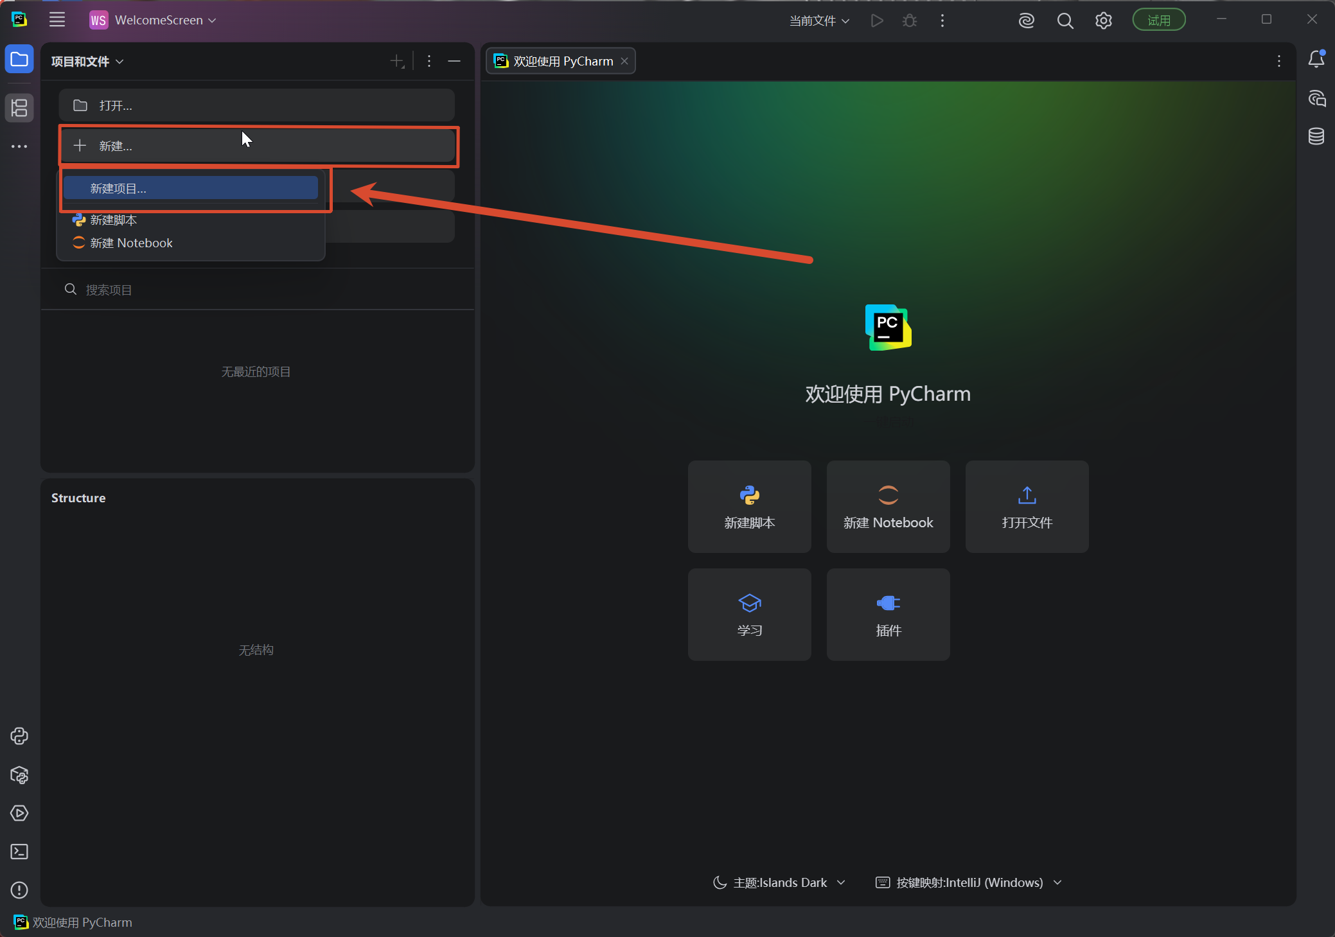Open the Structure tool window icon
The width and height of the screenshot is (1335, 937).
click(19, 108)
